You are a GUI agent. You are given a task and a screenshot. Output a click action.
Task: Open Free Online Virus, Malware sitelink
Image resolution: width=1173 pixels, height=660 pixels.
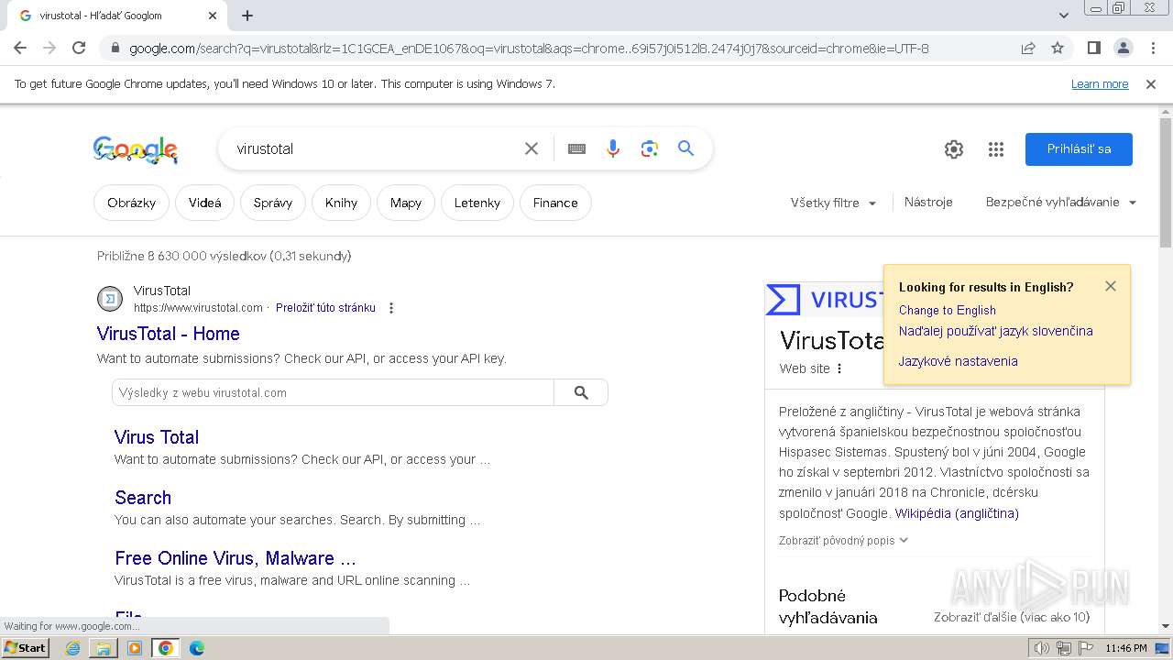click(x=236, y=558)
